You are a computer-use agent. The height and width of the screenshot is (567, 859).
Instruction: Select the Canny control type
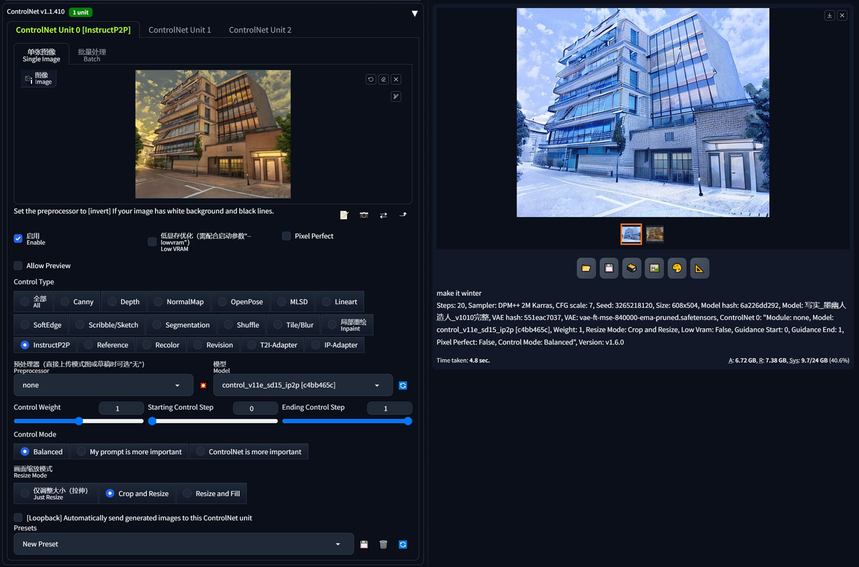tap(77, 302)
